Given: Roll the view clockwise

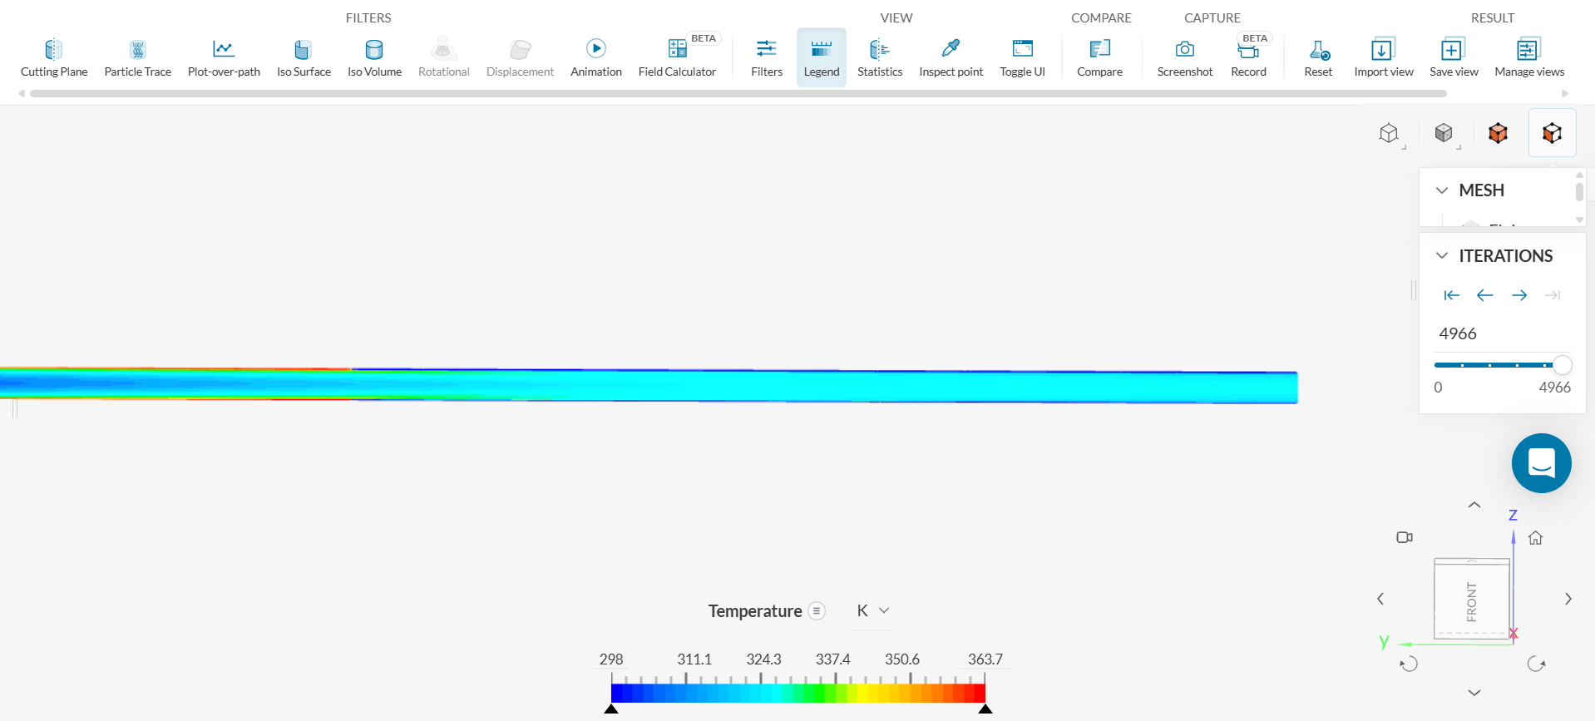Looking at the screenshot, I should click(x=1536, y=664).
